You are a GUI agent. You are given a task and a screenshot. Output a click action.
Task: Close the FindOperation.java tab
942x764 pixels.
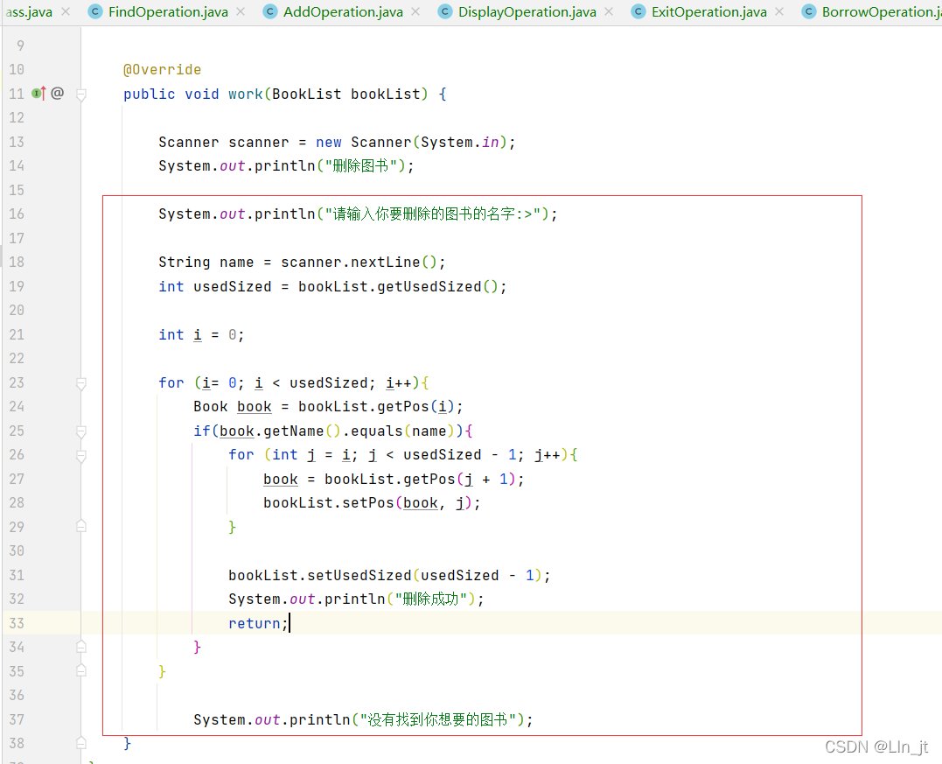coord(241,11)
